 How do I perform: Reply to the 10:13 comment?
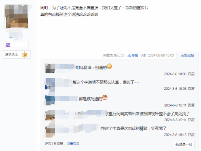pos(191,135)
